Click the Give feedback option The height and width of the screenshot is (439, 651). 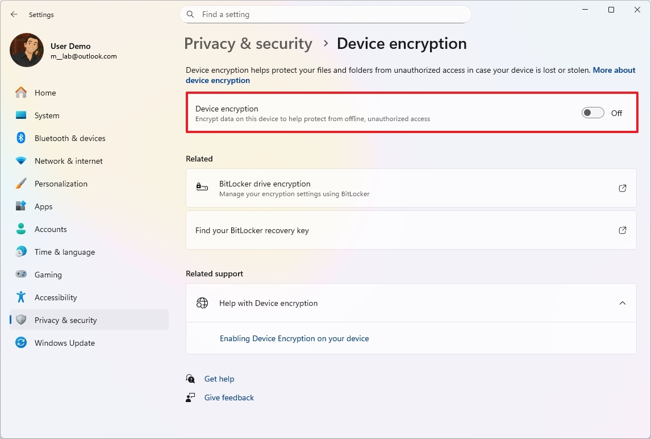click(229, 397)
